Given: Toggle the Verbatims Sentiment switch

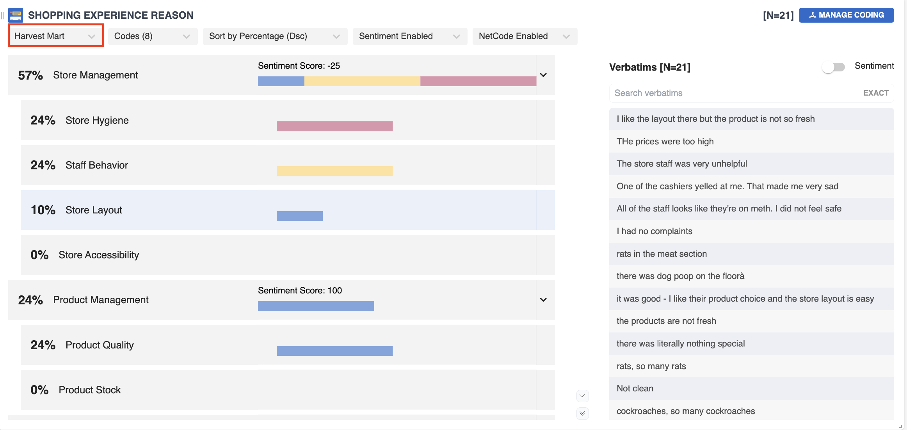Looking at the screenshot, I should tap(833, 67).
